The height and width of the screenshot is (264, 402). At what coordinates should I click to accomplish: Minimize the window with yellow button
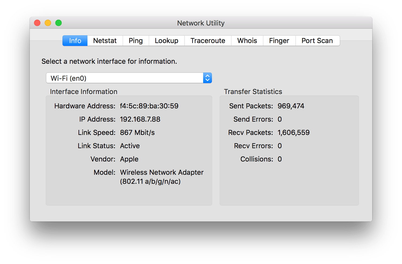[48, 23]
